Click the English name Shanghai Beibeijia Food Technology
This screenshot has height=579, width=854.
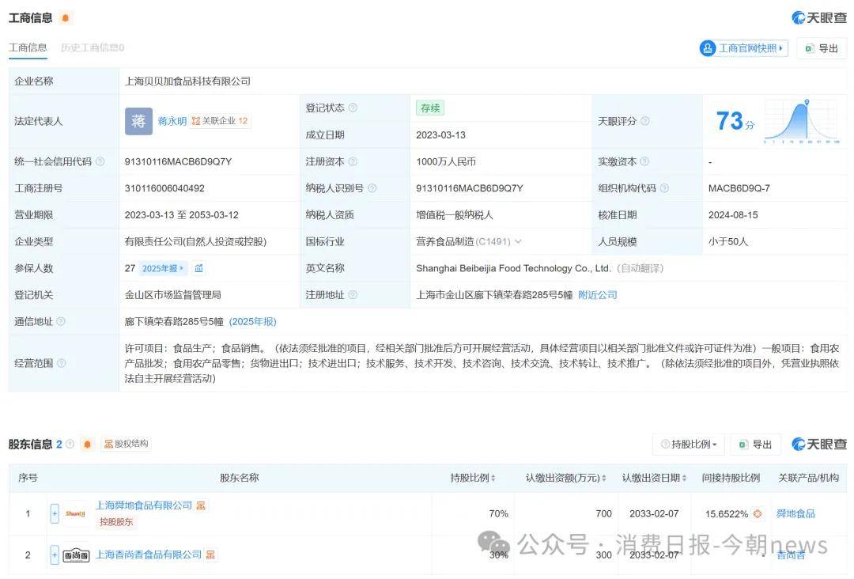pos(513,268)
